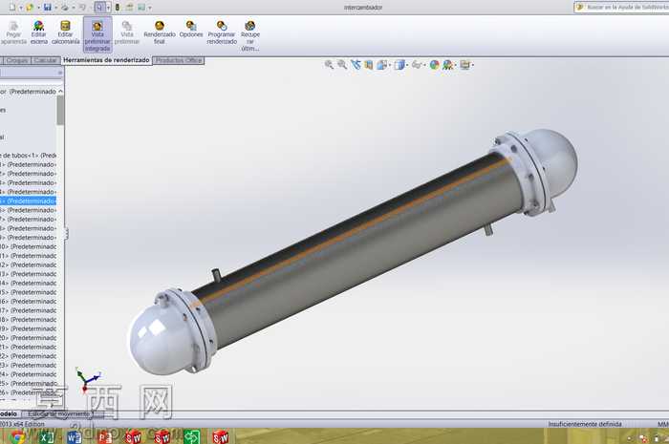669x444 pixels.
Task: Click the Editar escena tool
Action: point(38,32)
